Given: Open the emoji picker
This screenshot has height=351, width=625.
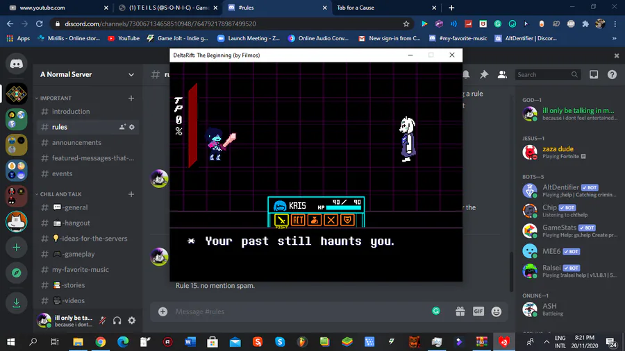Looking at the screenshot, I should [497, 311].
